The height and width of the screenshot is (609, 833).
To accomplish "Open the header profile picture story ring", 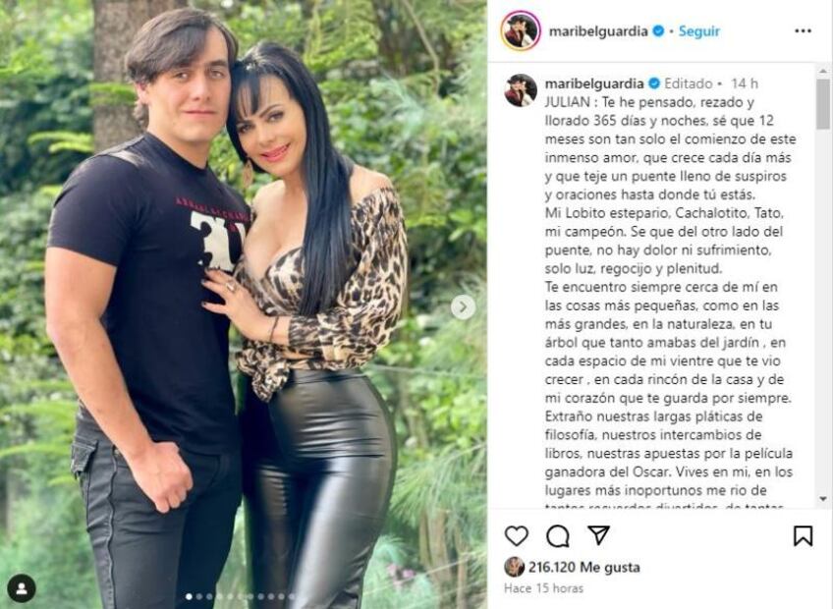I will click(521, 30).
